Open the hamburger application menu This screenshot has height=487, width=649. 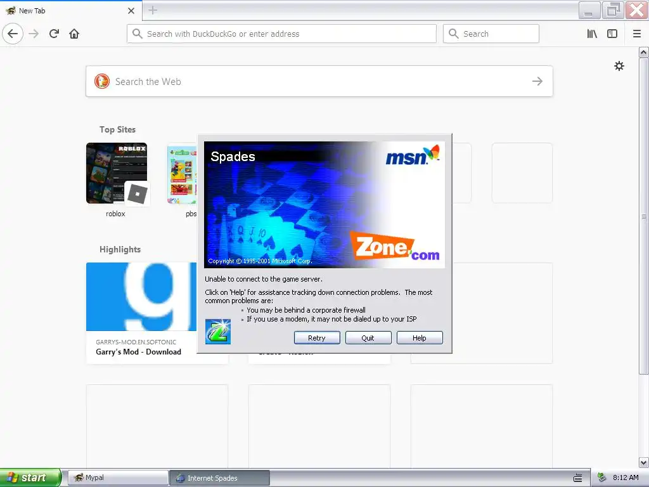point(637,34)
